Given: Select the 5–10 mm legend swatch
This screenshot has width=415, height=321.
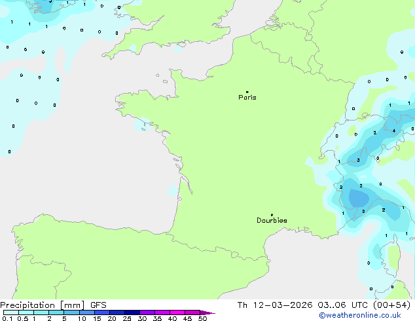Looking at the screenshot, I should click(x=71, y=312).
